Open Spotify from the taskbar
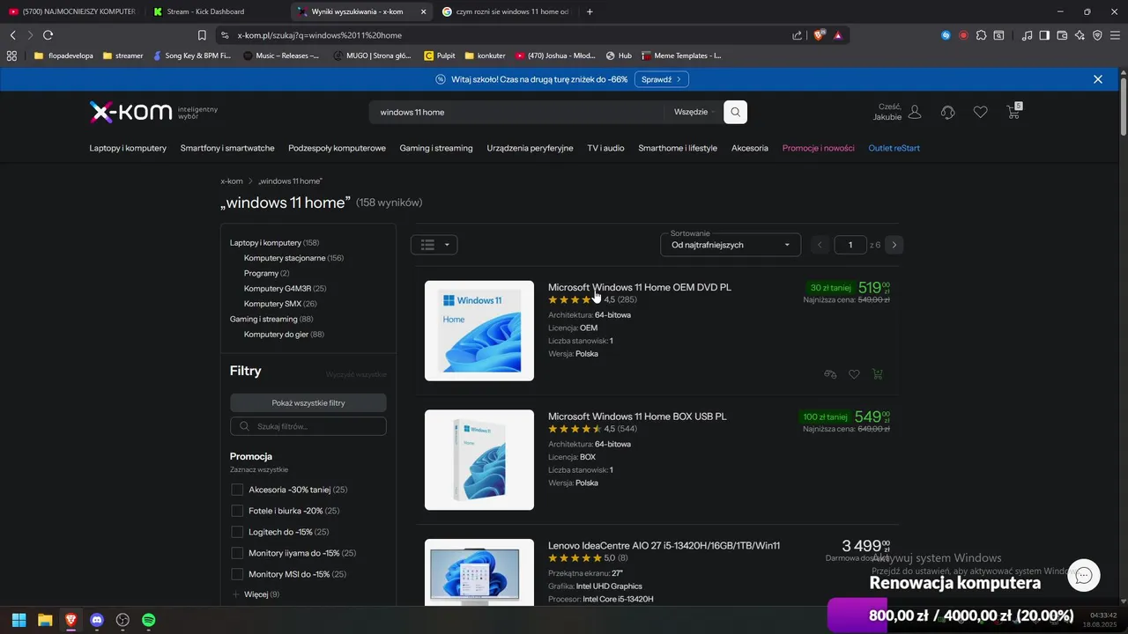 click(149, 620)
